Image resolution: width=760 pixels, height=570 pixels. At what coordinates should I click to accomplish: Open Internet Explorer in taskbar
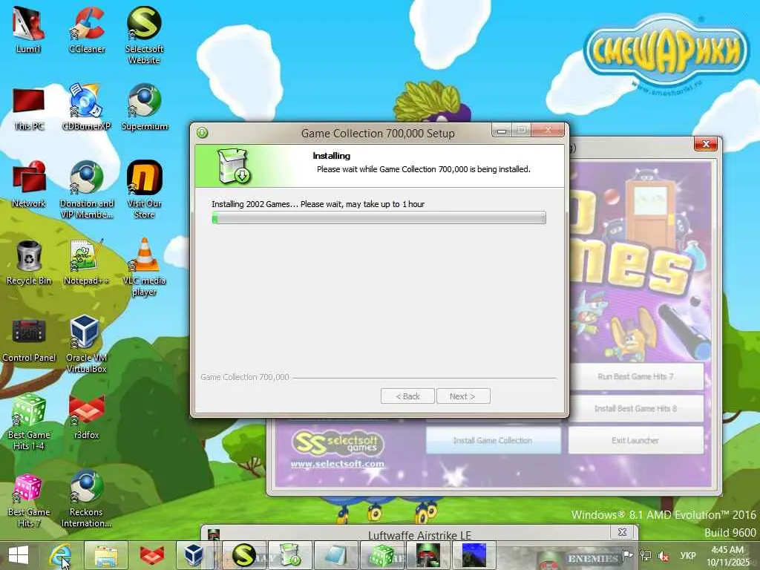tap(61, 555)
